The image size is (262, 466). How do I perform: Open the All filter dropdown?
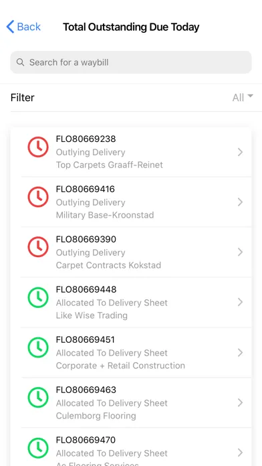[x=243, y=98]
